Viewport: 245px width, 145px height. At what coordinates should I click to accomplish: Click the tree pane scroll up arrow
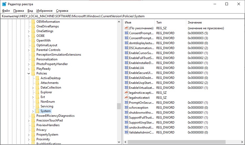tap(119, 22)
